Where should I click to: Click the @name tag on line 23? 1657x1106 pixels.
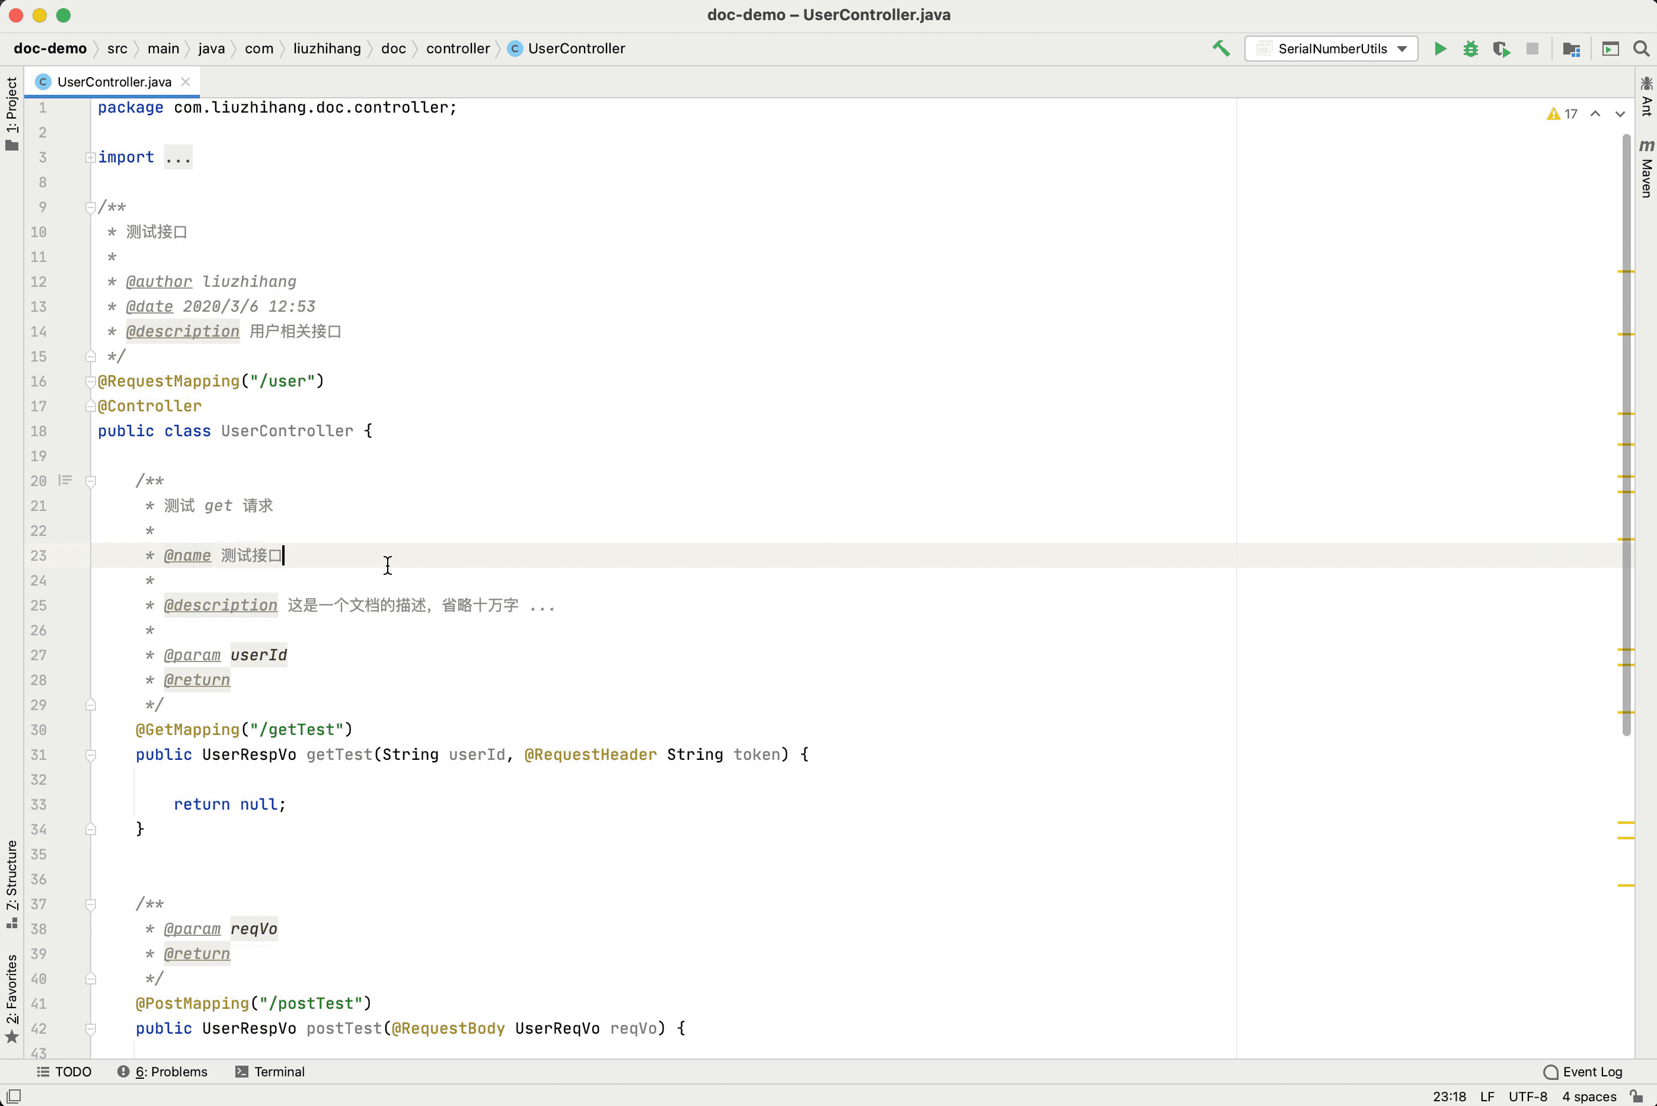coord(187,556)
